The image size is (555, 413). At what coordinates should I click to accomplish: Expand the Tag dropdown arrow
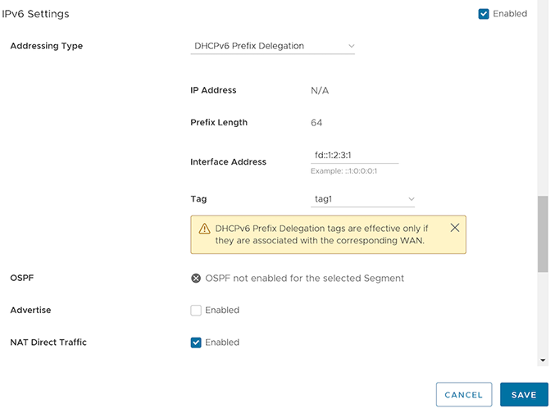pos(411,199)
